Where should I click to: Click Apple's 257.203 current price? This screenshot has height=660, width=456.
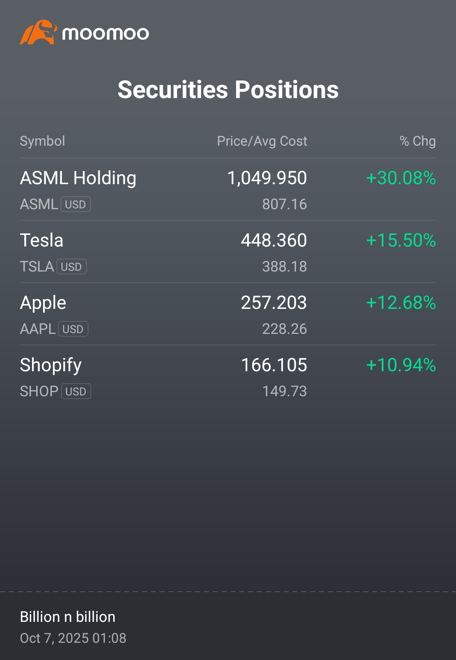click(274, 303)
